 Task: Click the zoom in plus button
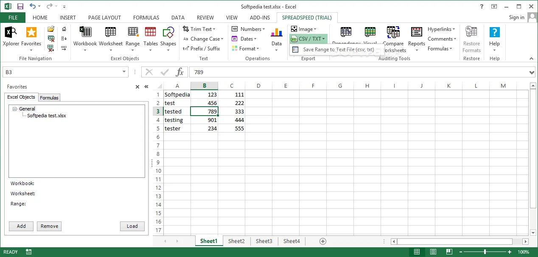click(509, 252)
